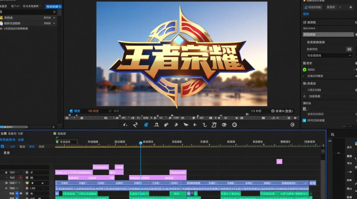Select the last grey tab in the timeline tab row
357x199 pixels.
coord(41,146)
